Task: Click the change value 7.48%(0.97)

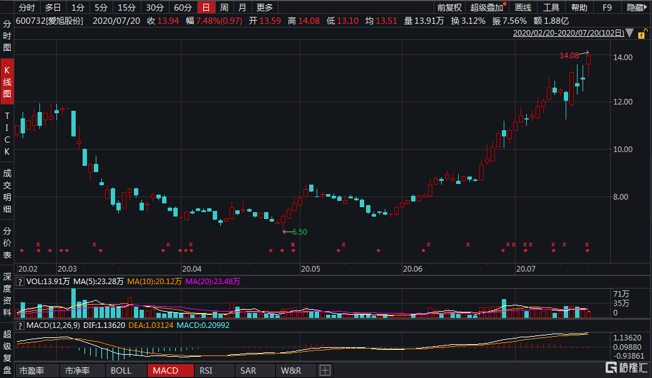Action: pyautogui.click(x=219, y=21)
